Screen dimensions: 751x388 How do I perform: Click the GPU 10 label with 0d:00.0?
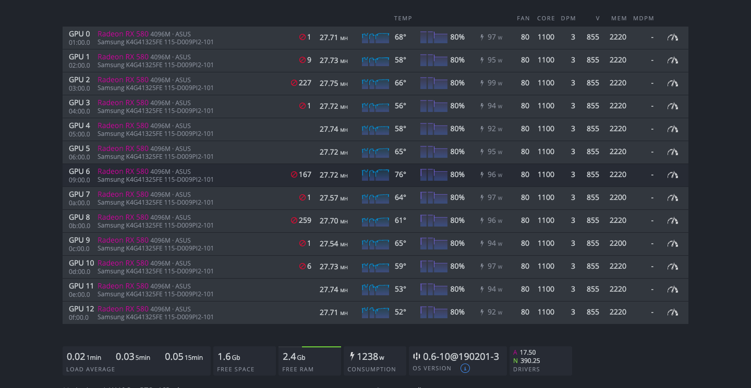[x=81, y=267]
